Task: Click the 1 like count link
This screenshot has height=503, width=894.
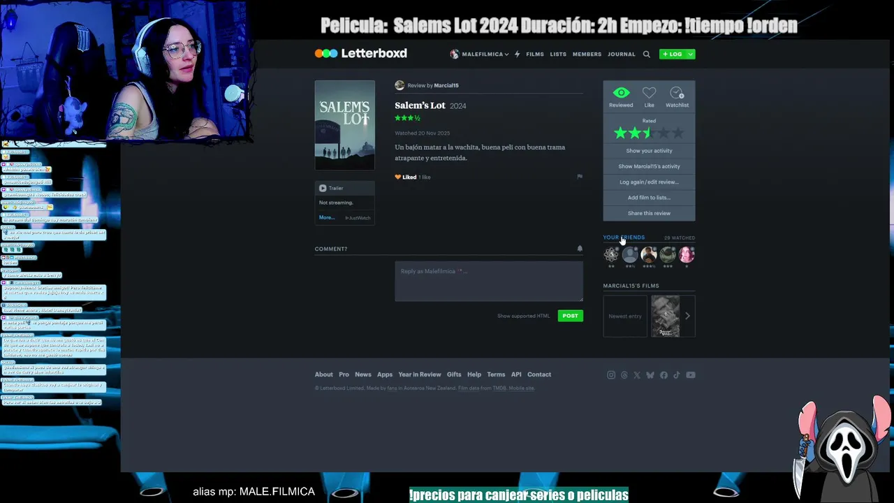Action: pos(425,177)
